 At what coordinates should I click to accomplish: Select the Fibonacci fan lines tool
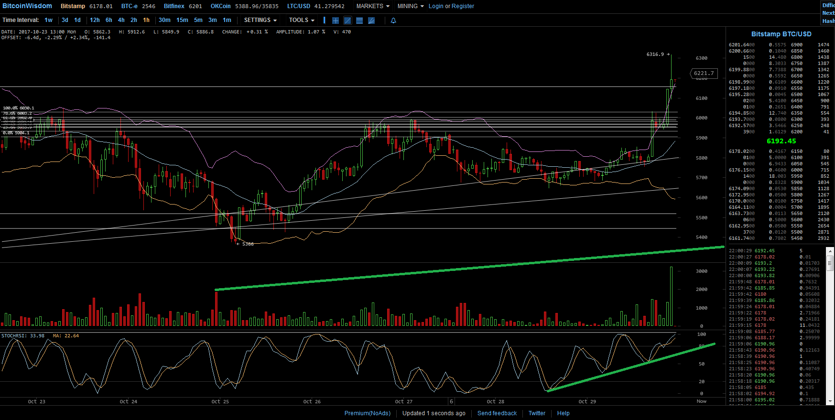371,21
